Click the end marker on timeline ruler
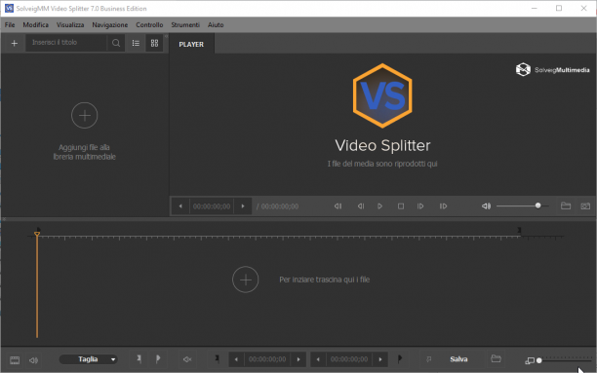The width and height of the screenshot is (597, 373). click(x=519, y=231)
